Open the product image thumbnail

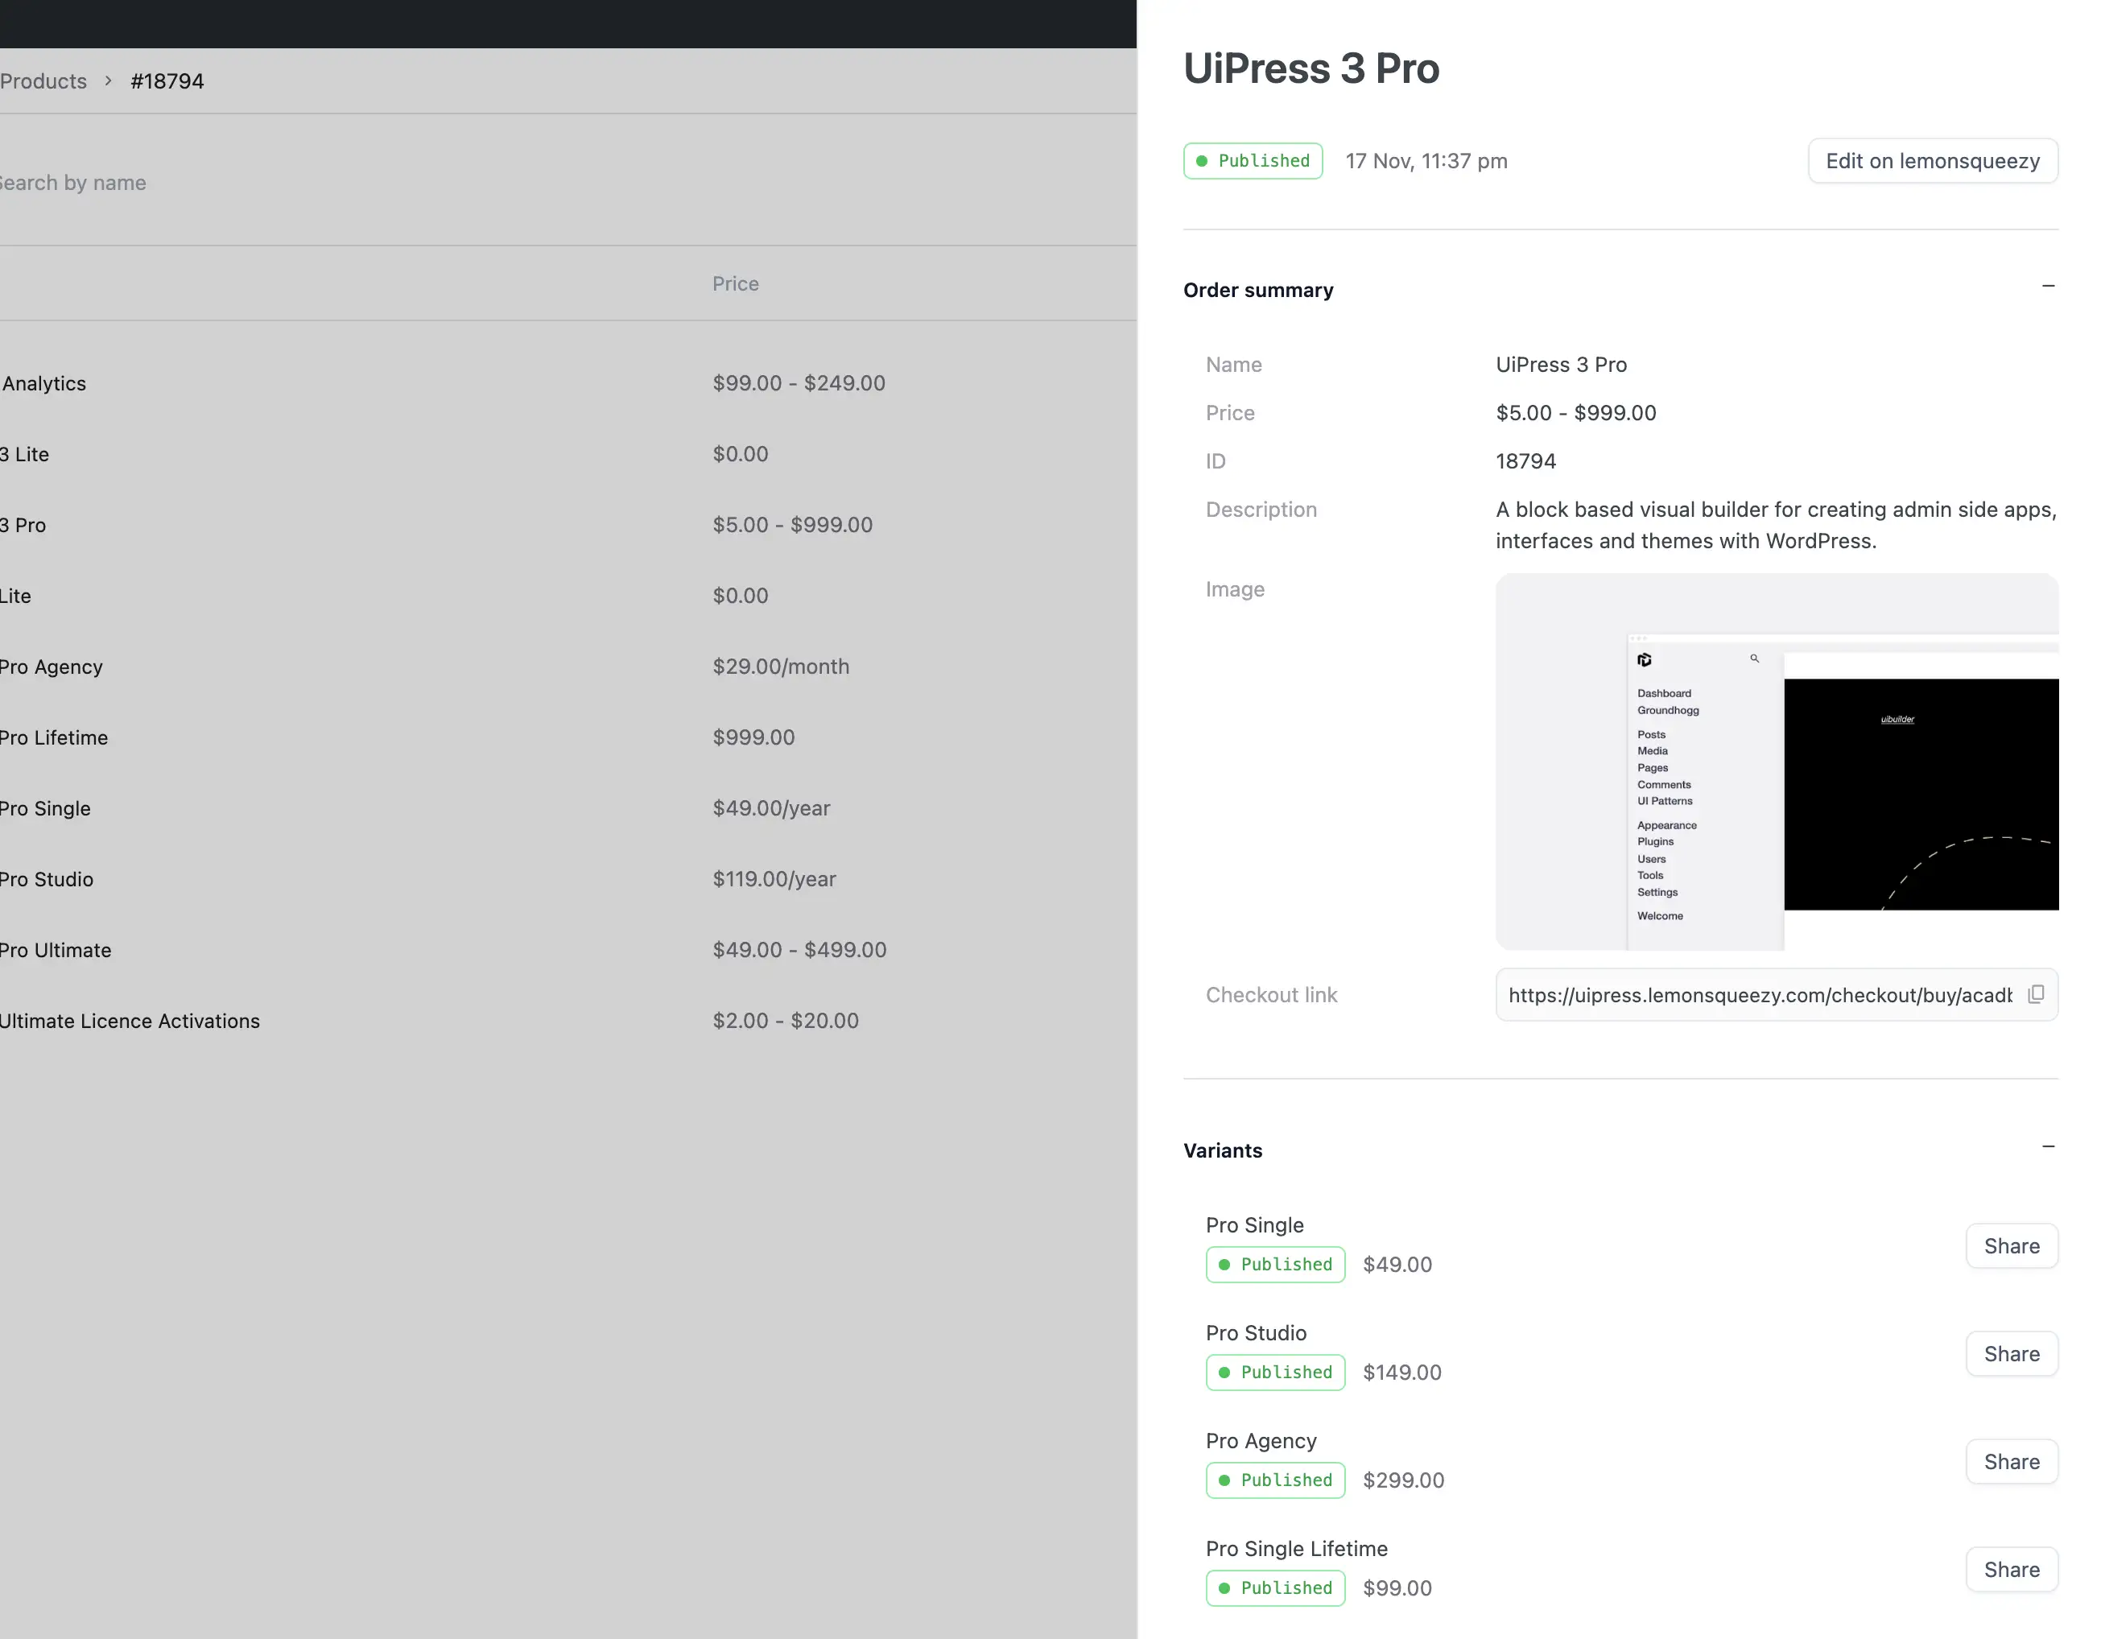(1776, 762)
